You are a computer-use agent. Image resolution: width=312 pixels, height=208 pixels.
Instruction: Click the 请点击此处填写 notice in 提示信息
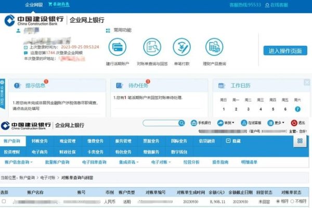26,109
